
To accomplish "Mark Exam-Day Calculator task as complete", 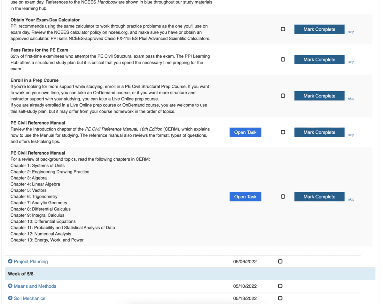I will [319, 29].
